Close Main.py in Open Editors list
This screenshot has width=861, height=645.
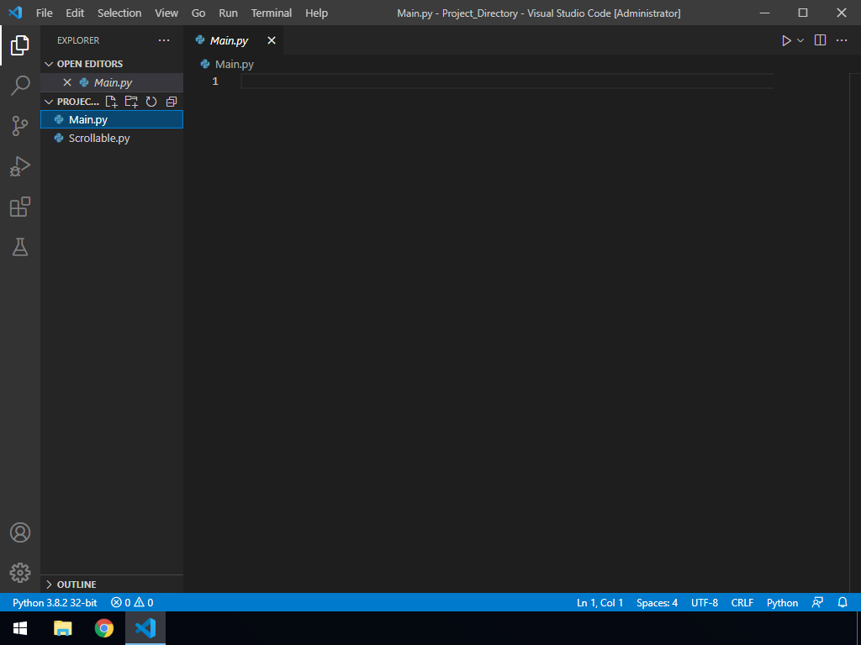pyautogui.click(x=67, y=82)
